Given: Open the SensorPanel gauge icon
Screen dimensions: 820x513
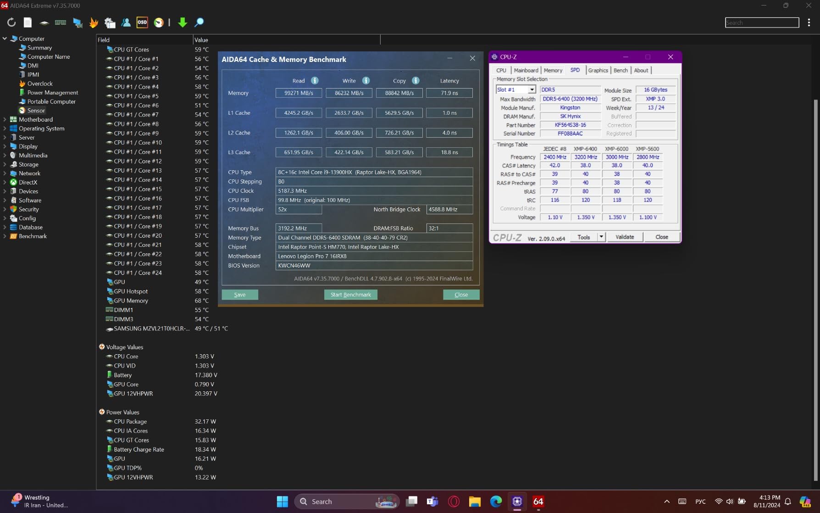Looking at the screenshot, I should pos(159,22).
